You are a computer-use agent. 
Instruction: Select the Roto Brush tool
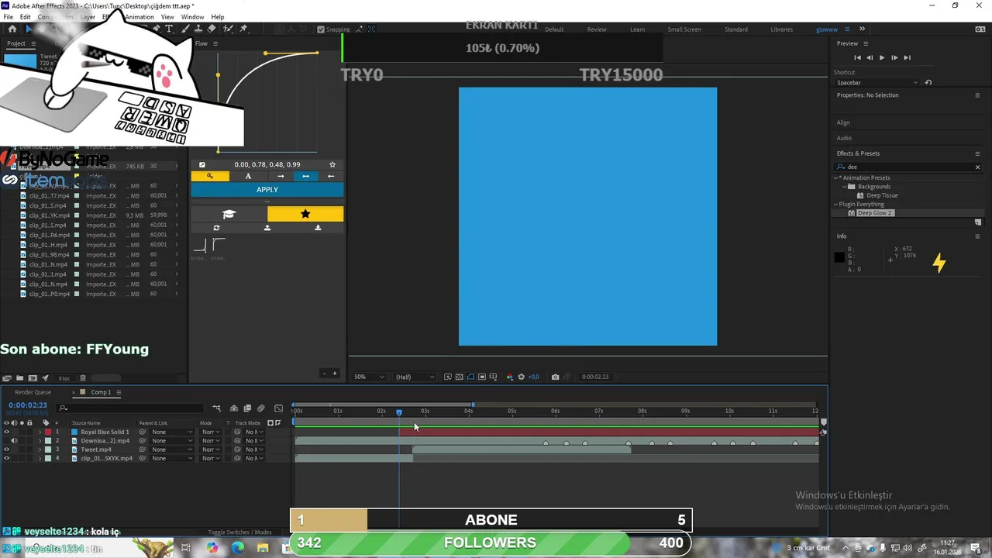click(x=228, y=29)
